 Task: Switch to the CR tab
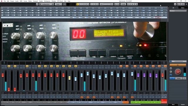173,8
